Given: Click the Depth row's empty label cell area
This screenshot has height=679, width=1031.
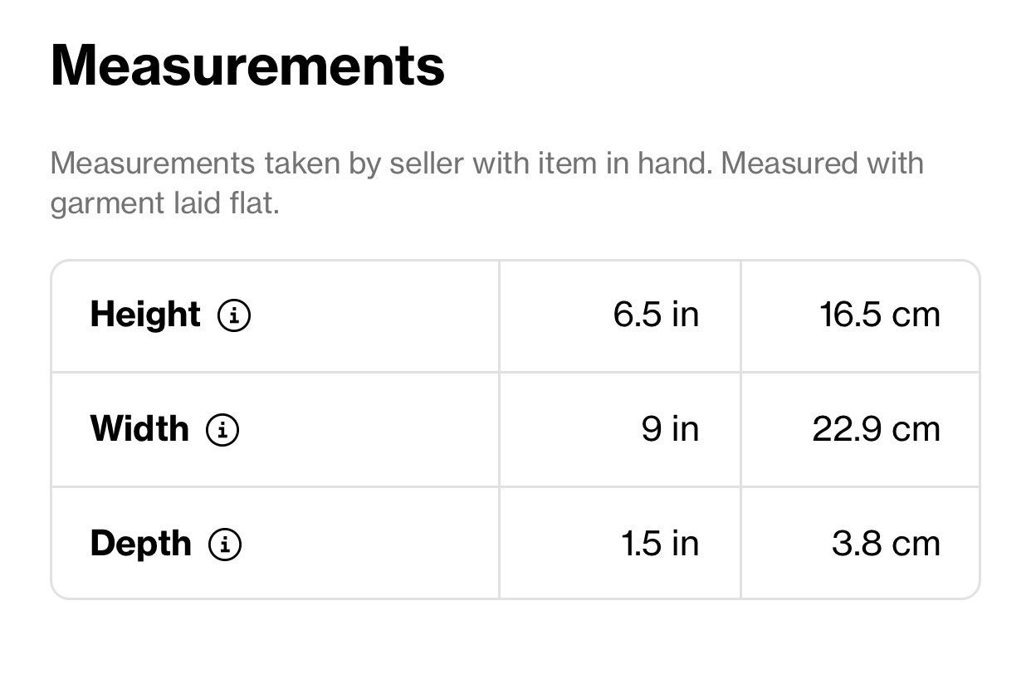Looking at the screenshot, I should (369, 545).
